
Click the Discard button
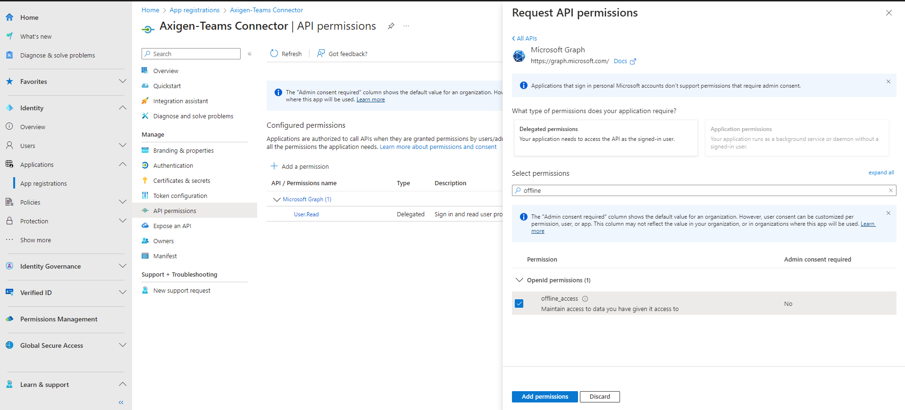coord(599,396)
